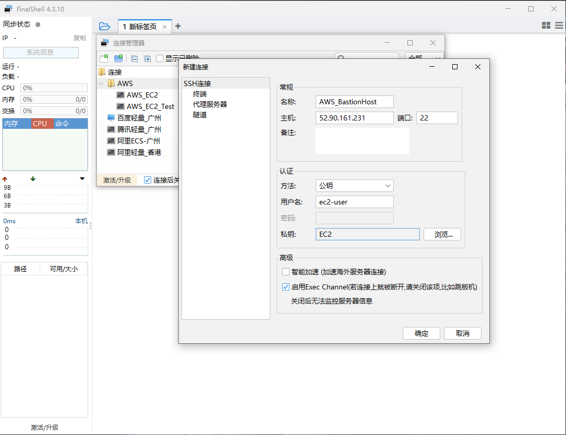Confirm with the 确定 button
The height and width of the screenshot is (435, 566).
click(422, 334)
